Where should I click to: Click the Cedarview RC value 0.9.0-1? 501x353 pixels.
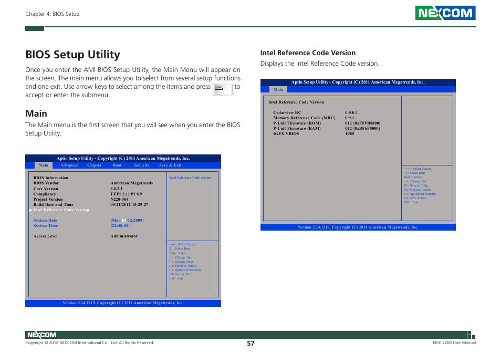pos(351,112)
